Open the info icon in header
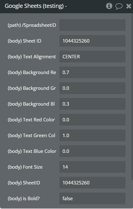Screen dimensions: 133x209 (x=109, y=6)
